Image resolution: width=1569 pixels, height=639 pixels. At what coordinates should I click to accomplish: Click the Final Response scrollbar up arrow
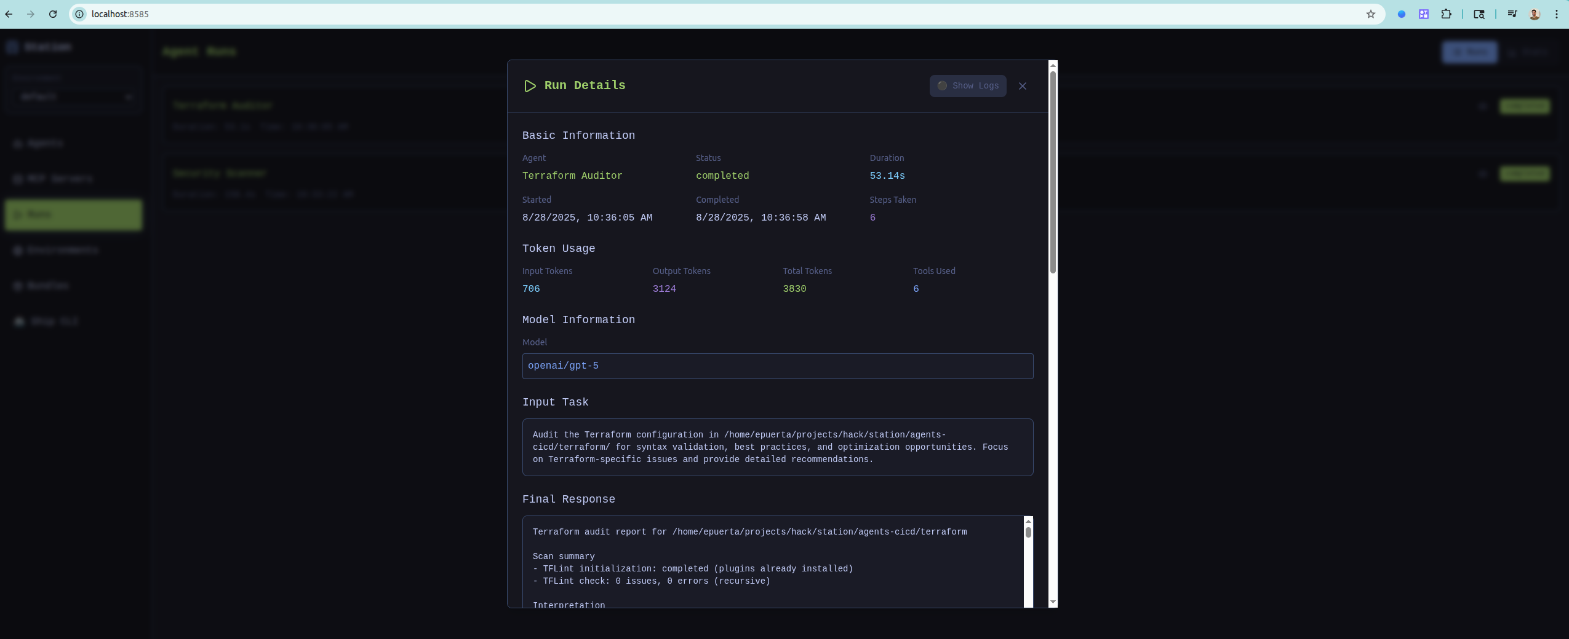[x=1028, y=522]
